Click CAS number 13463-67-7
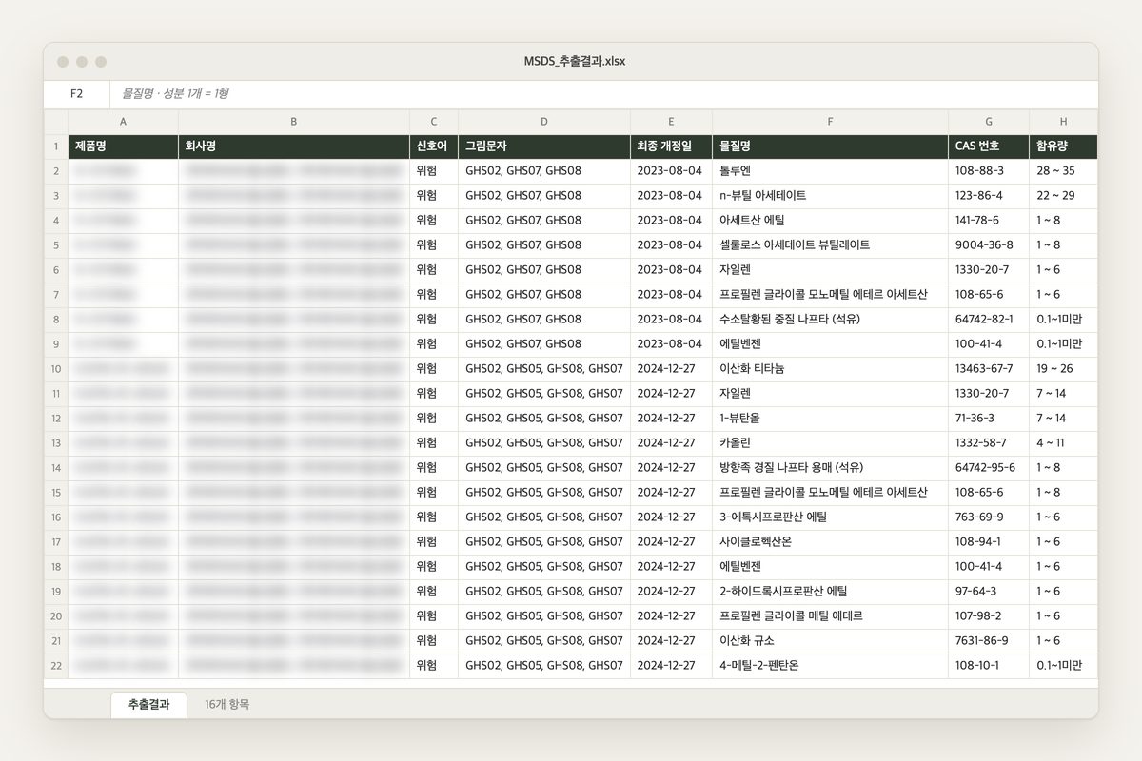The width and height of the screenshot is (1142, 761). pos(989,369)
